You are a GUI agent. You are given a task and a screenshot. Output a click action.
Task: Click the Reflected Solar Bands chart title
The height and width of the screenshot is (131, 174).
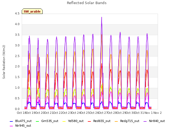tap(87, 3)
